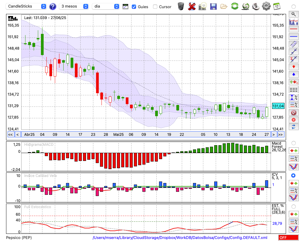This screenshot has width=303, height=242.
Task: Click the Pepsico (PEP) label
Action: pos(19,238)
